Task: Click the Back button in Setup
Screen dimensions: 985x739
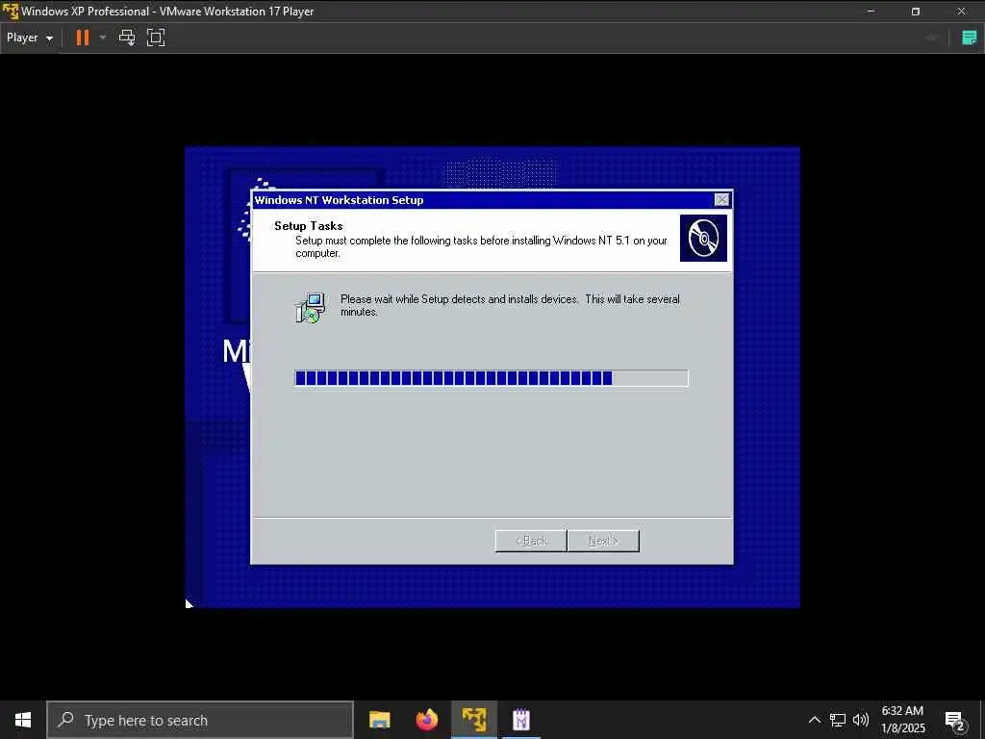Action: tap(531, 541)
